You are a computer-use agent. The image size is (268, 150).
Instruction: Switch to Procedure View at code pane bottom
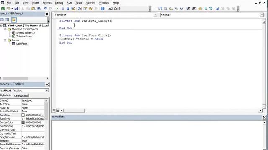tap(54, 110)
